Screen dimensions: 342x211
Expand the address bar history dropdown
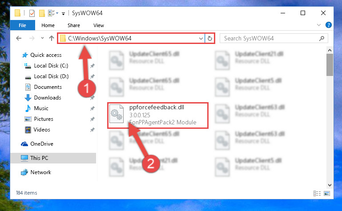[x=201, y=39]
